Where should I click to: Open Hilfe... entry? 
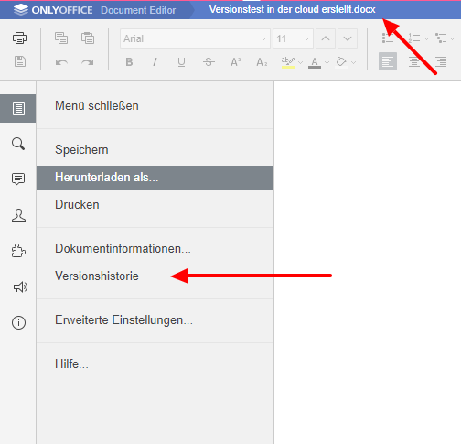155,363
